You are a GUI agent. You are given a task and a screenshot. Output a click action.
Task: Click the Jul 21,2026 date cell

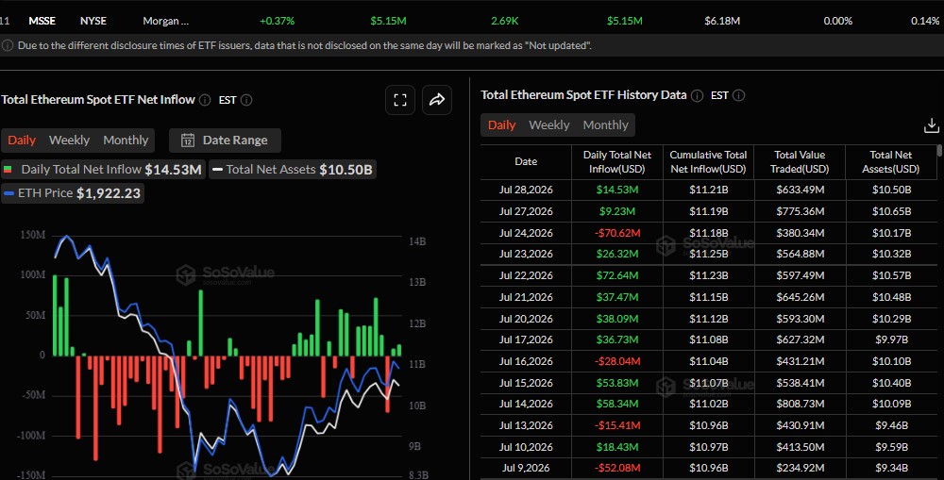(526, 297)
